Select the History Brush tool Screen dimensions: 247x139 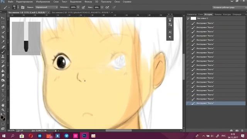[x=3, y=61]
